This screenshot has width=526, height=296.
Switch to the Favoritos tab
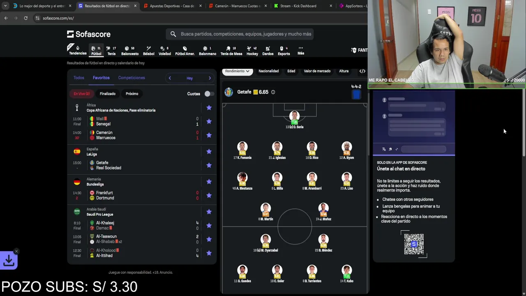coord(101,78)
